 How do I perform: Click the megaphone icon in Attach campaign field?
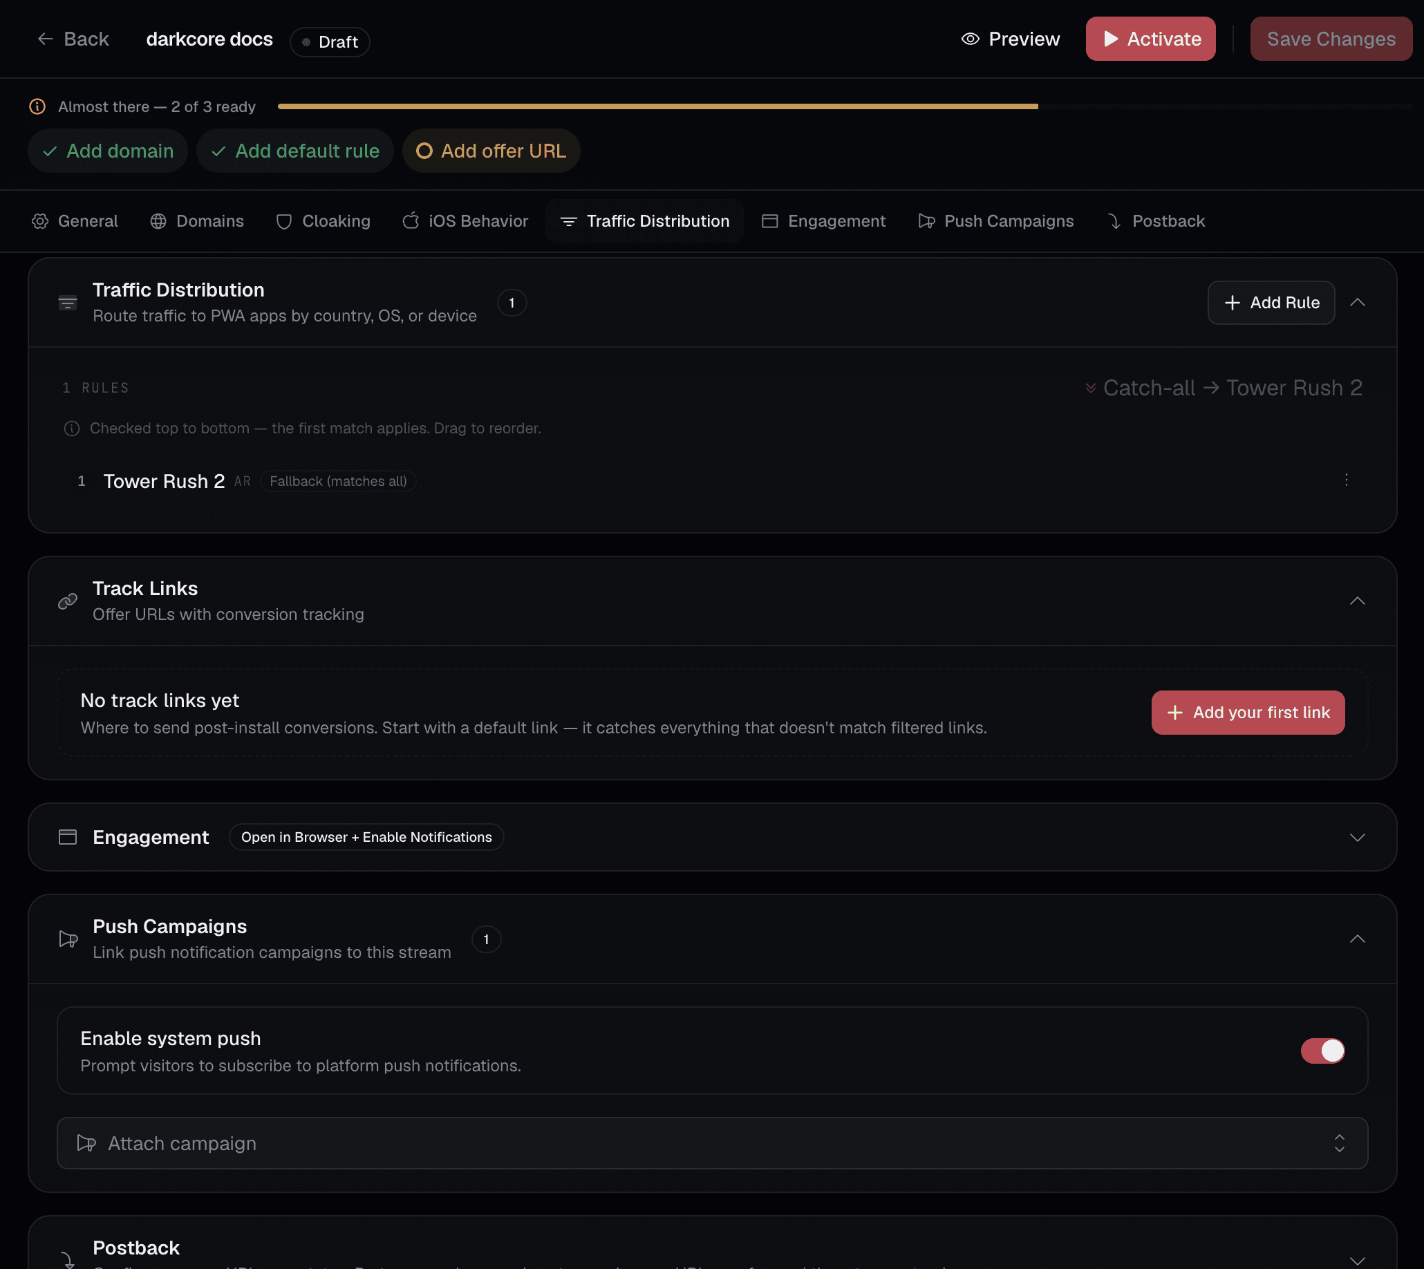pyautogui.click(x=86, y=1143)
